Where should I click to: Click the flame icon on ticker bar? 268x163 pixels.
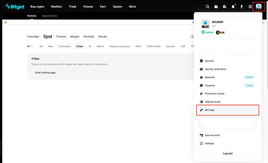[6, 22]
